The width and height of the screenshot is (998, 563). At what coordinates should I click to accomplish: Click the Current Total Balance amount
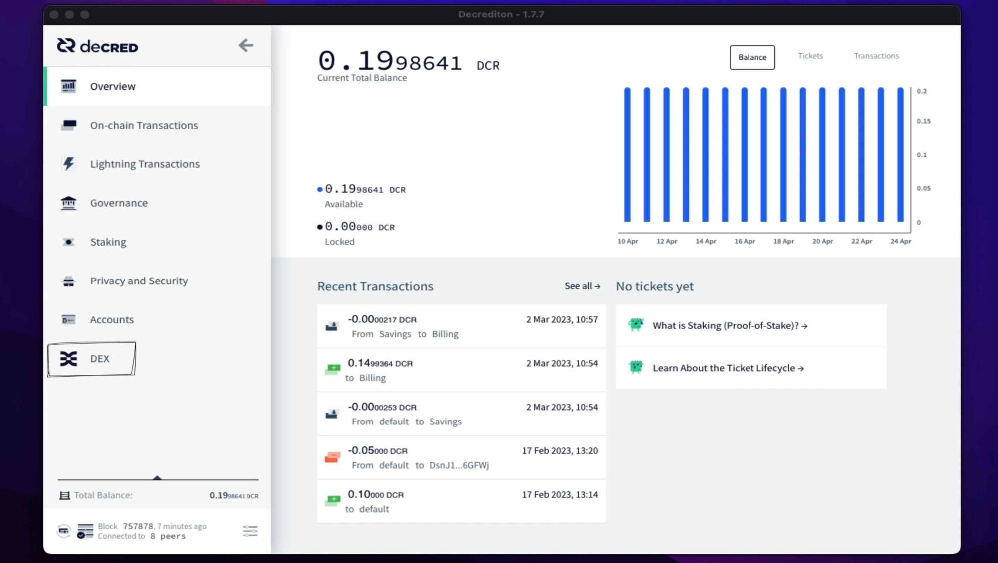tap(409, 61)
